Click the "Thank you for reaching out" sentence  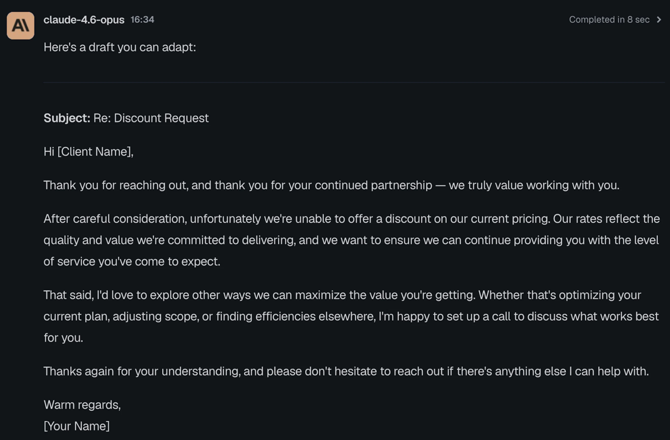click(x=116, y=185)
